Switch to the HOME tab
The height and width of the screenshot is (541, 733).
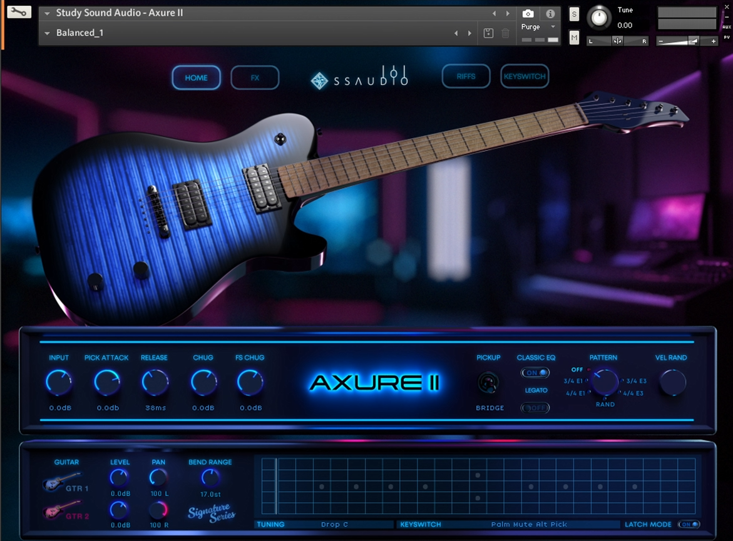click(x=196, y=78)
